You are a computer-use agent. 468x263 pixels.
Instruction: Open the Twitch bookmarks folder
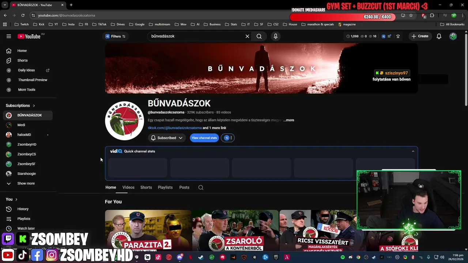pos(22,24)
